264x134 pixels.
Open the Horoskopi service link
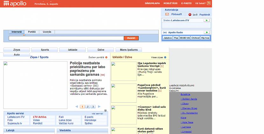(90, 120)
